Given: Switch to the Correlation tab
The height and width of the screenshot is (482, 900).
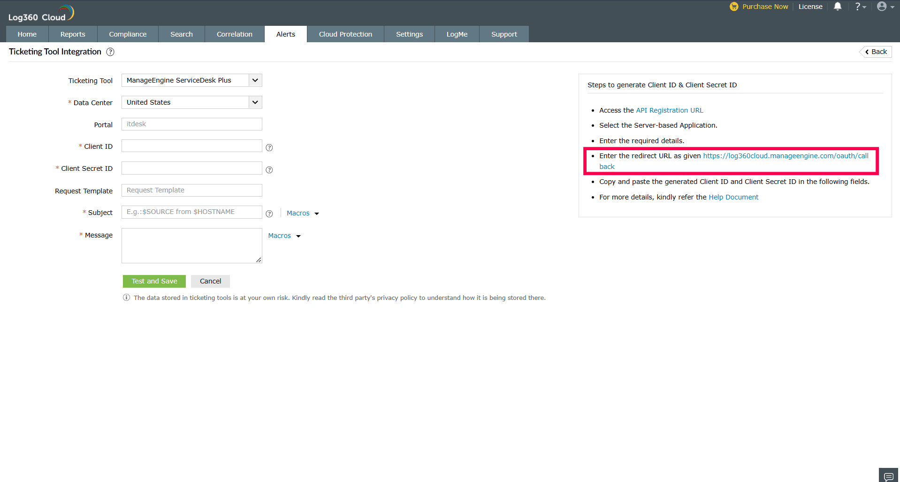Looking at the screenshot, I should [x=235, y=34].
